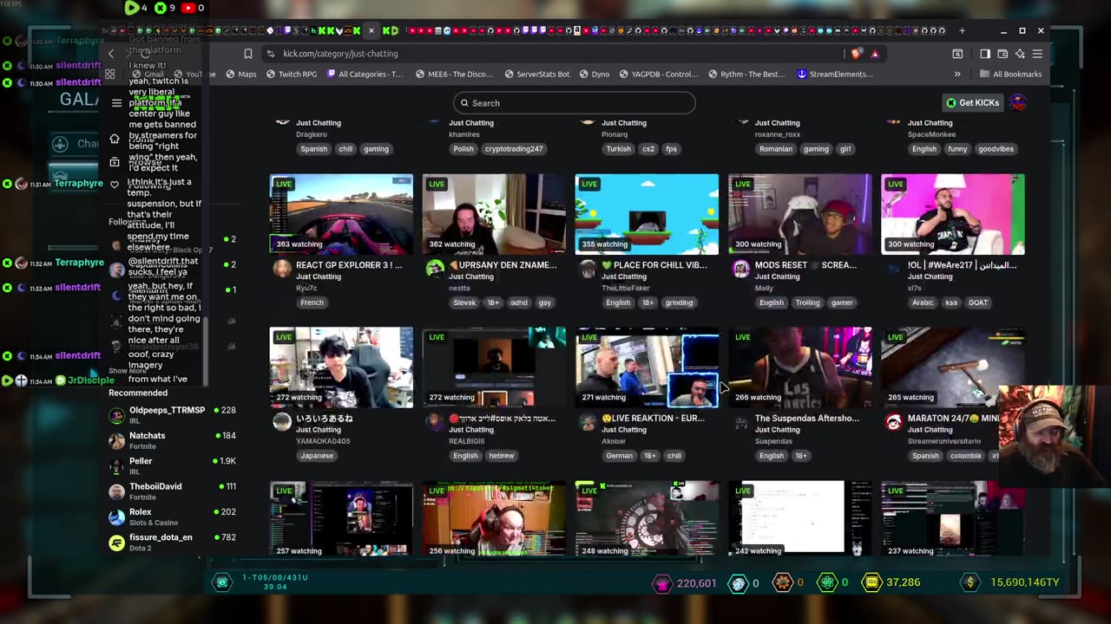1111x624 pixels.
Task: Open the Kick profile avatar menu
Action: 1018,102
